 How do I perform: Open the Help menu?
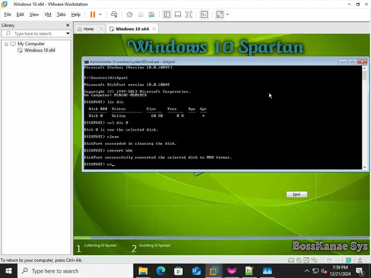pyautogui.click(x=76, y=14)
